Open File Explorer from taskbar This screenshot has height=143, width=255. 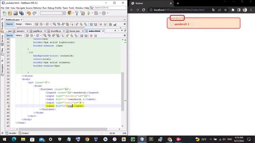click(23, 139)
